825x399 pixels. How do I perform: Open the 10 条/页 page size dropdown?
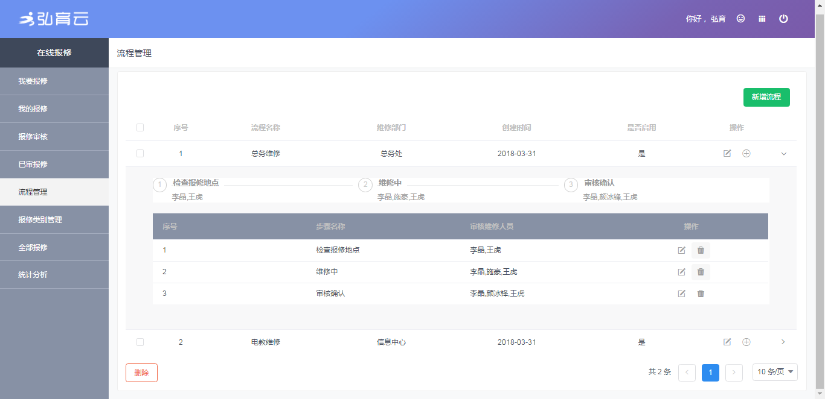coord(775,372)
